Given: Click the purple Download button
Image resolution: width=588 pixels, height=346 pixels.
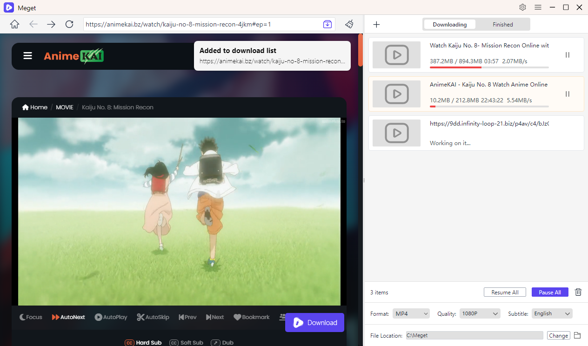Looking at the screenshot, I should (314, 323).
